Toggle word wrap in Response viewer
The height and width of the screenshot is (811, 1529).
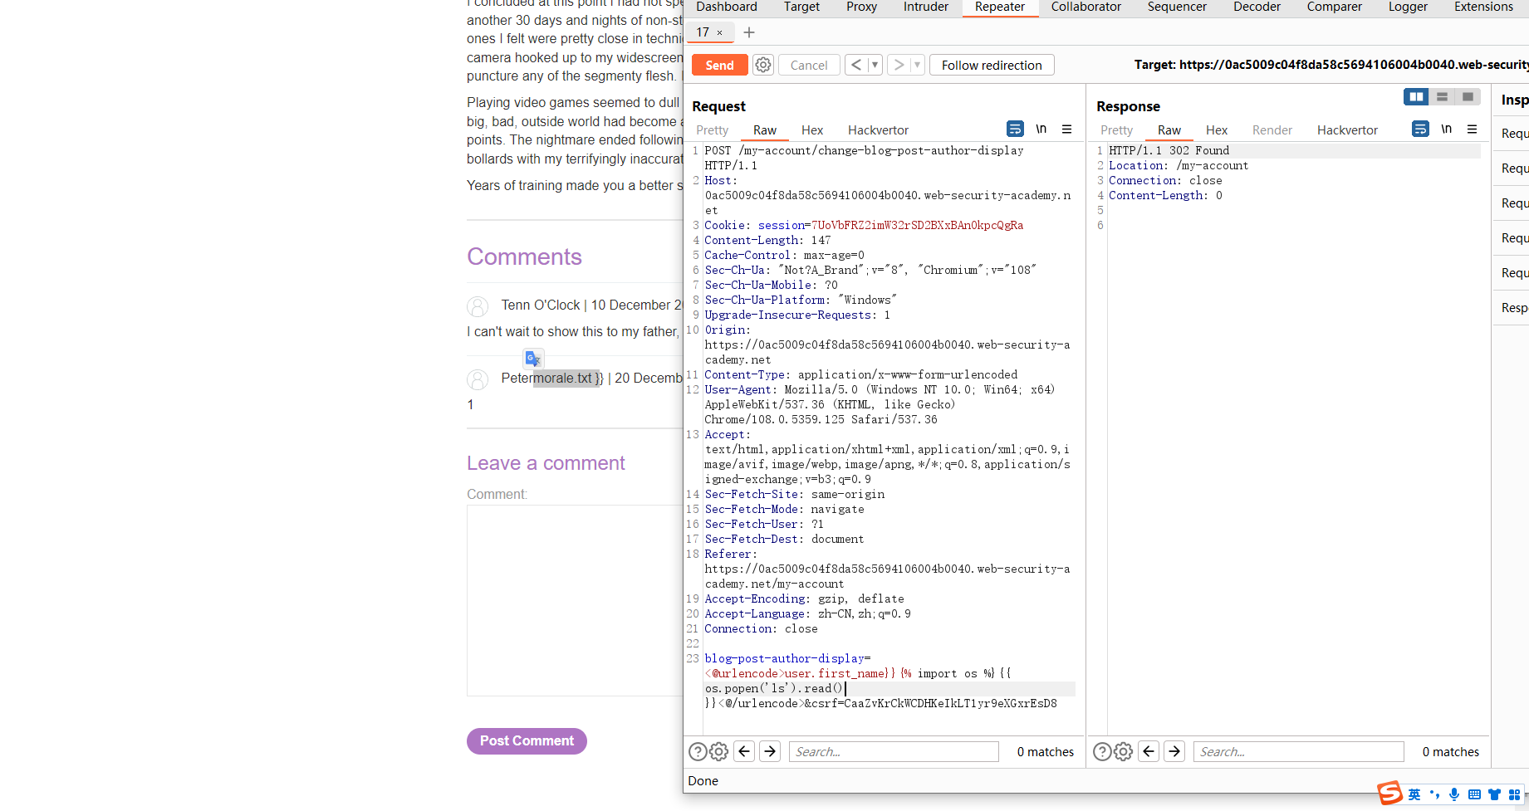click(1420, 129)
